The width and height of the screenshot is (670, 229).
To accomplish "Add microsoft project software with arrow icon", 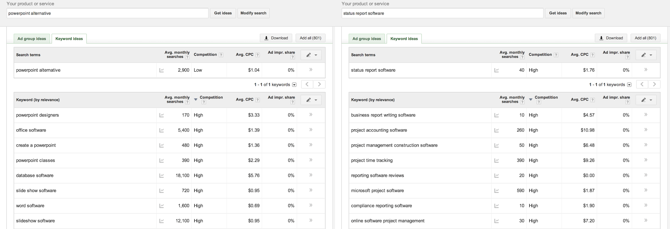I will [646, 190].
